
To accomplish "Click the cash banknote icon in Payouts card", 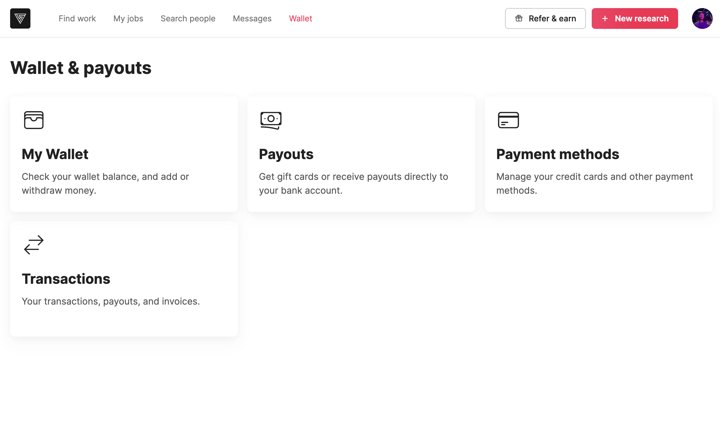I will 271,120.
